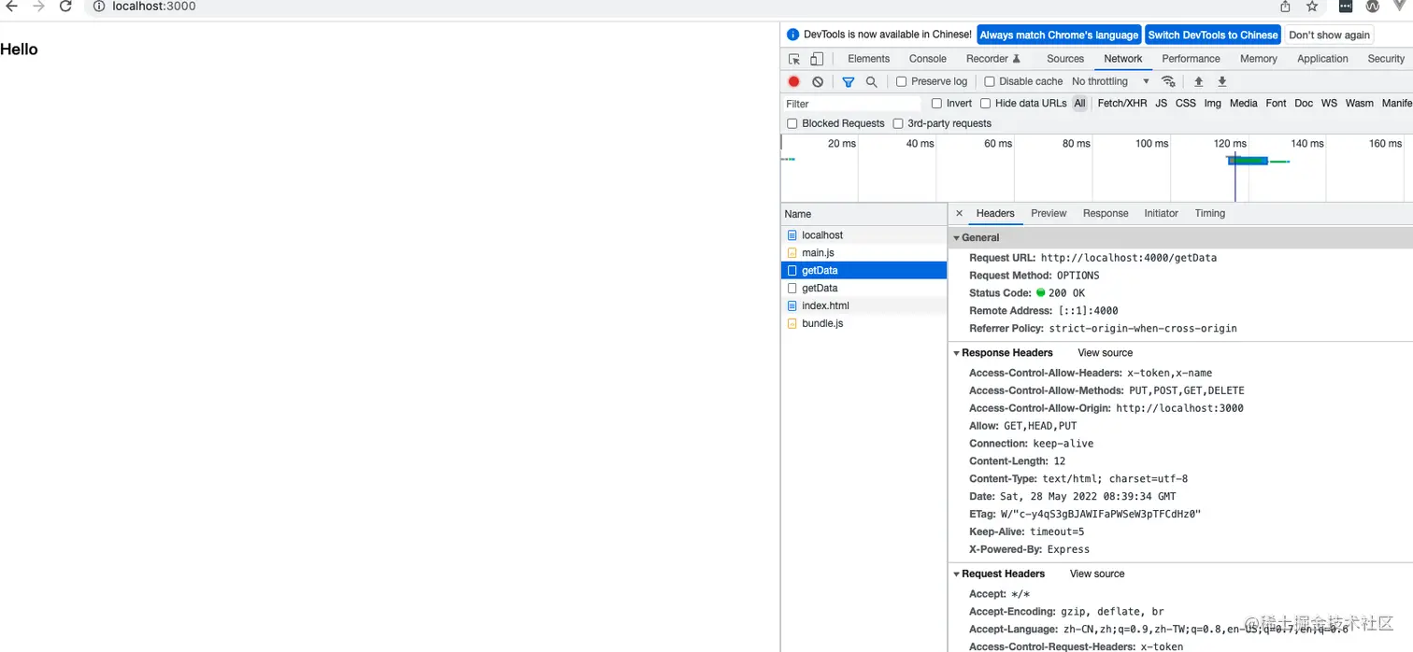
Task: Filter requests by WS type
Action: coord(1329,104)
